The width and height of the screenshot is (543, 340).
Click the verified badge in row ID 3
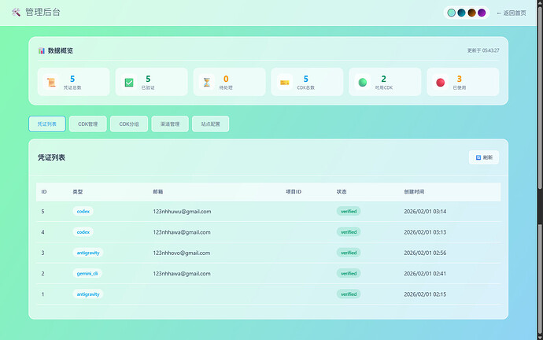pos(349,253)
